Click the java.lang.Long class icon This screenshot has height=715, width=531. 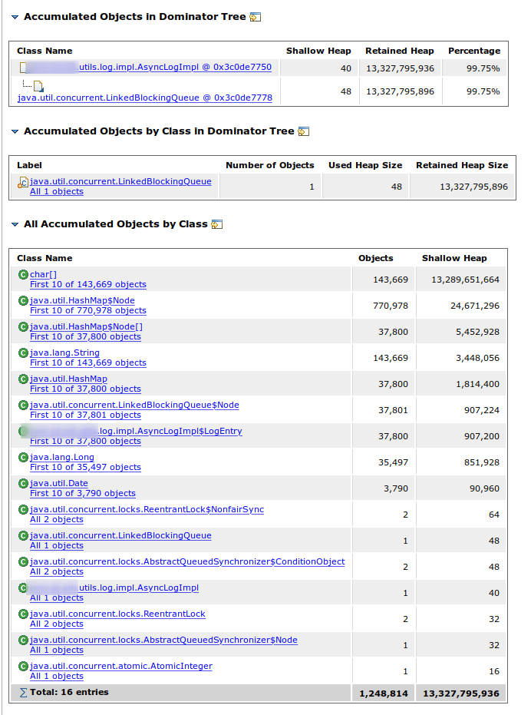(23, 457)
